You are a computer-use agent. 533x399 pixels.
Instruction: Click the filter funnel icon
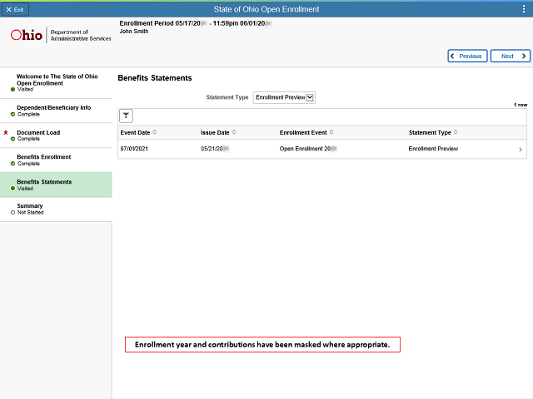[x=127, y=116]
